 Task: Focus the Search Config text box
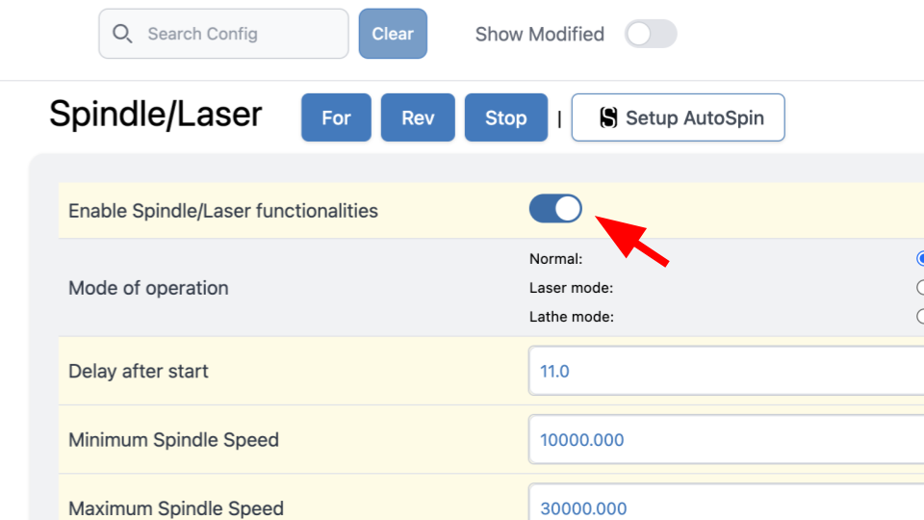pos(223,34)
